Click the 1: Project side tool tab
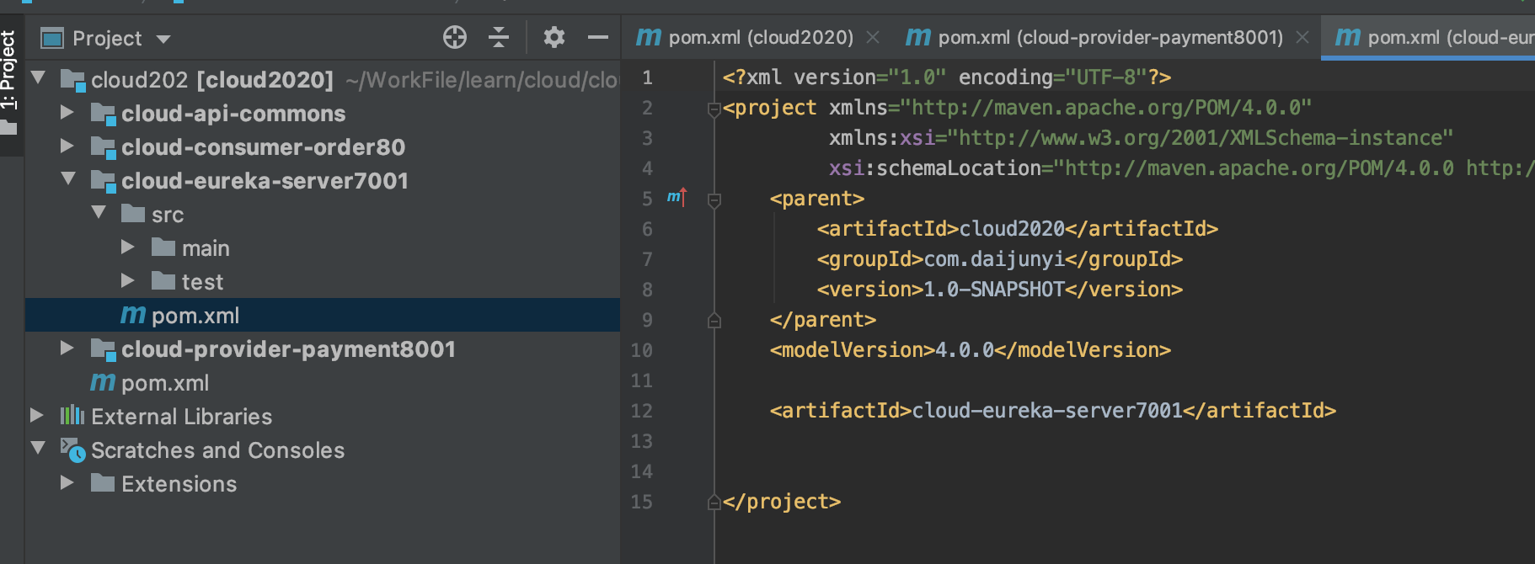Image resolution: width=1535 pixels, height=564 pixels. point(9,72)
